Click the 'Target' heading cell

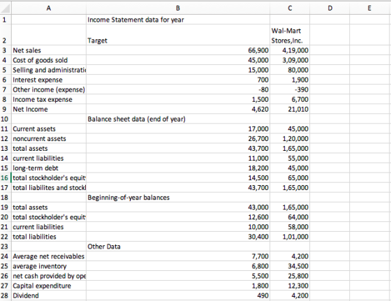(x=178, y=35)
